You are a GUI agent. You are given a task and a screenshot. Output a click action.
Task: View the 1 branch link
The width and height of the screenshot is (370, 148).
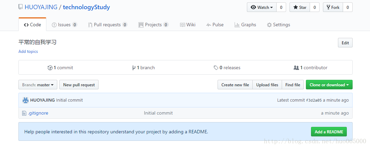144,68
